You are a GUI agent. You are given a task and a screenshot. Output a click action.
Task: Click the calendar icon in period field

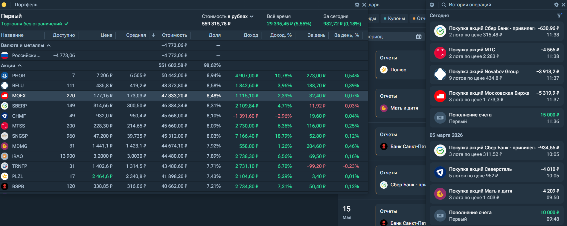pos(419,37)
